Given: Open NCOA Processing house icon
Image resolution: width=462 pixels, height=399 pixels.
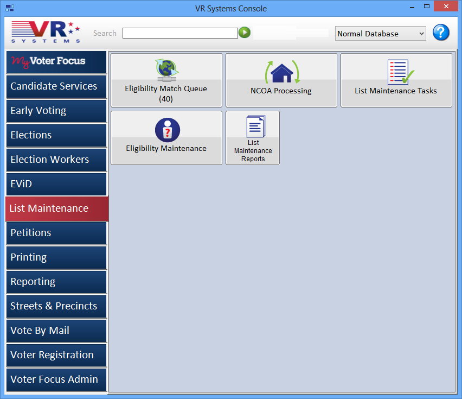Looking at the screenshot, I should pos(282,72).
